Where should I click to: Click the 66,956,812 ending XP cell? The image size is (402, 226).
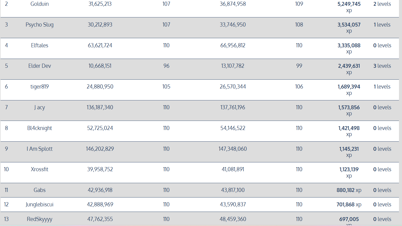(233, 45)
